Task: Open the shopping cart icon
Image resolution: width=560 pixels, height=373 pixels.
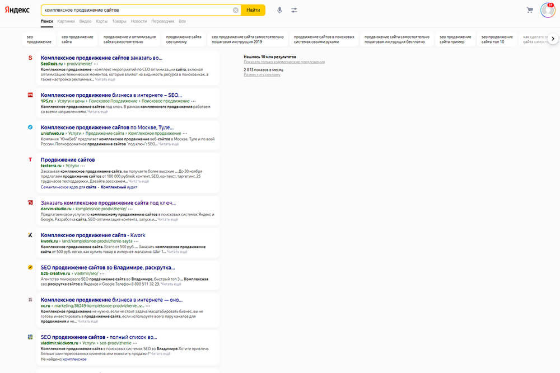Action: click(x=530, y=10)
